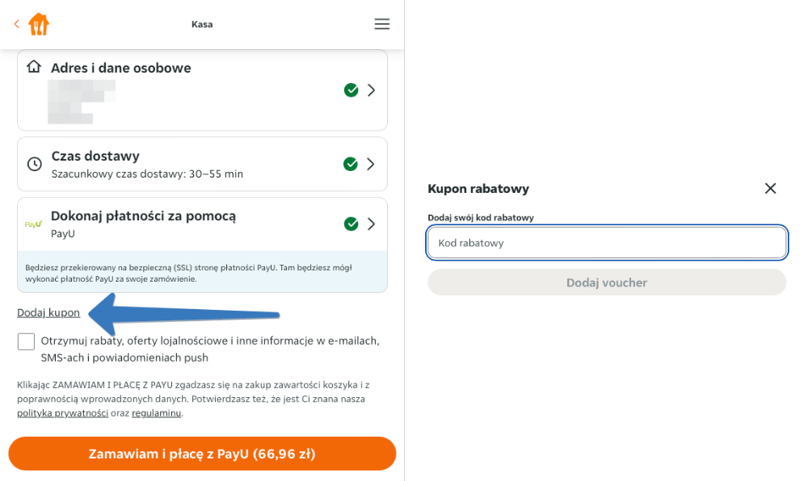This screenshot has height=481, width=808.
Task: Expand Czas dostawy section chevron
Action: click(x=372, y=164)
